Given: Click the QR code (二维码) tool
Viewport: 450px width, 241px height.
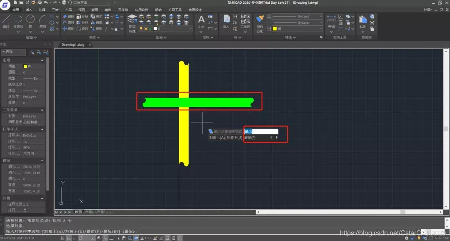Looking at the screenshot, I should click(245, 22).
